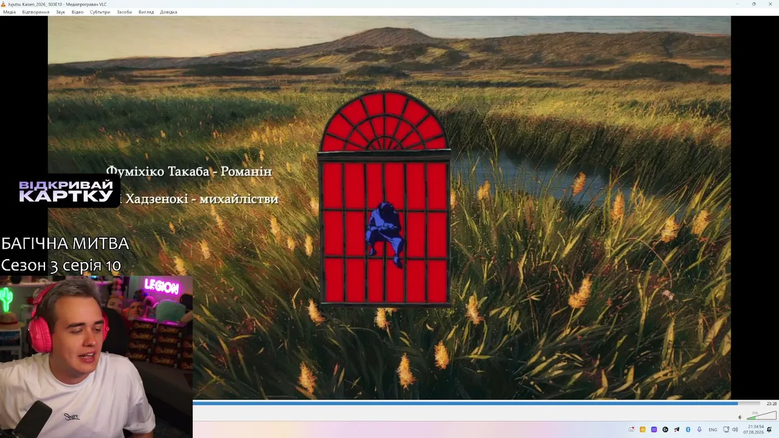
Task: Open the Засоби menu
Action: coord(124,12)
